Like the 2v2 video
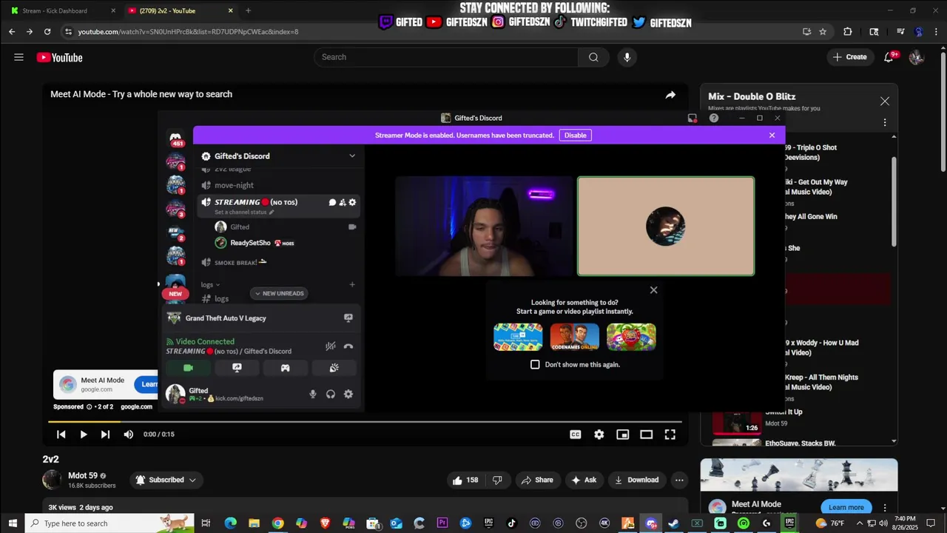This screenshot has width=947, height=533. coord(465,480)
